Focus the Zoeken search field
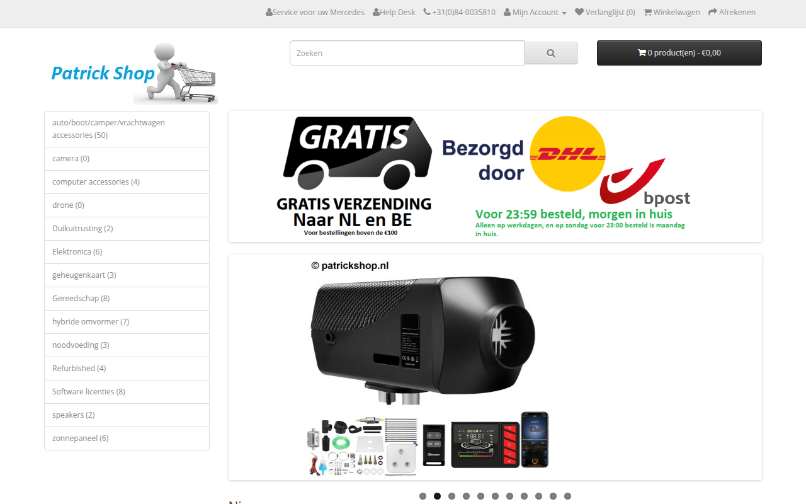The height and width of the screenshot is (504, 806). [x=407, y=53]
